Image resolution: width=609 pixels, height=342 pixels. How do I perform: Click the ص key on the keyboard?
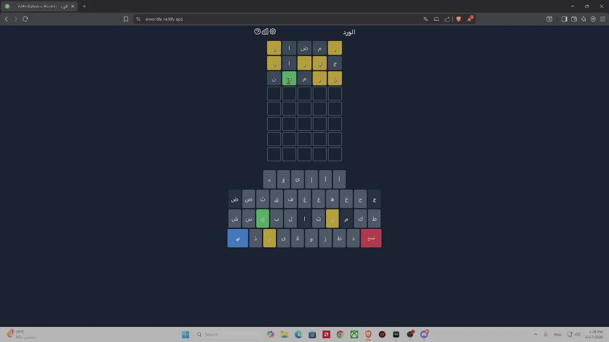tap(248, 199)
